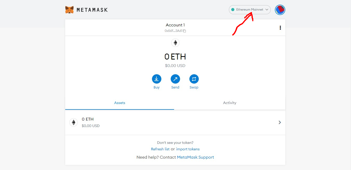Open the three-dot account options menu
Image resolution: width=351 pixels, height=170 pixels.
point(280,28)
